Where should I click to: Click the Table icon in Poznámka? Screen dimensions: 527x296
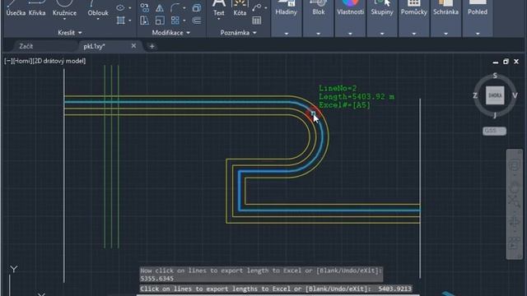pyautogui.click(x=257, y=21)
